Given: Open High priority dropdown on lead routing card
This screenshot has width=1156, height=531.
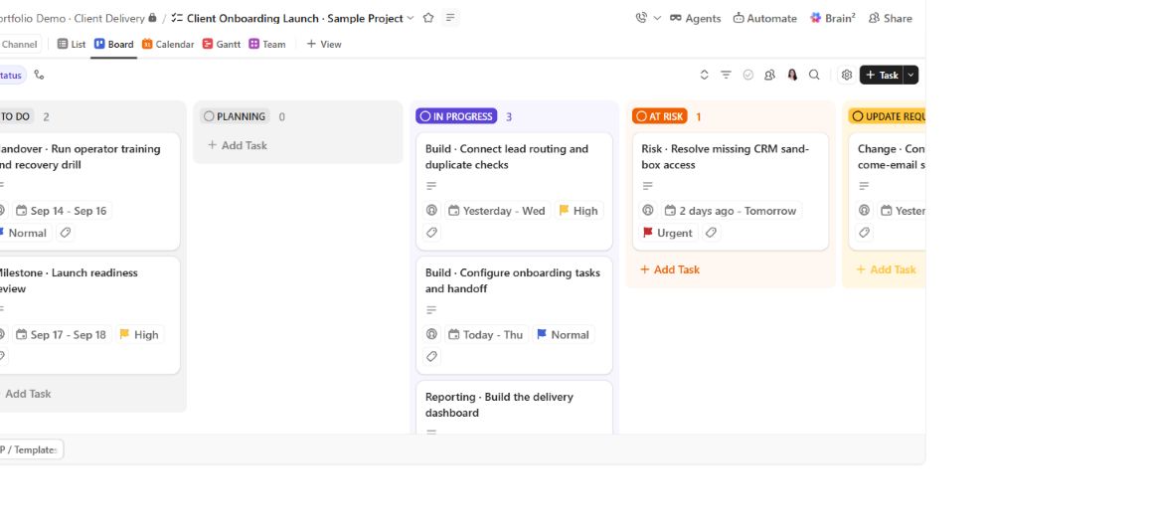Looking at the screenshot, I should (x=578, y=210).
